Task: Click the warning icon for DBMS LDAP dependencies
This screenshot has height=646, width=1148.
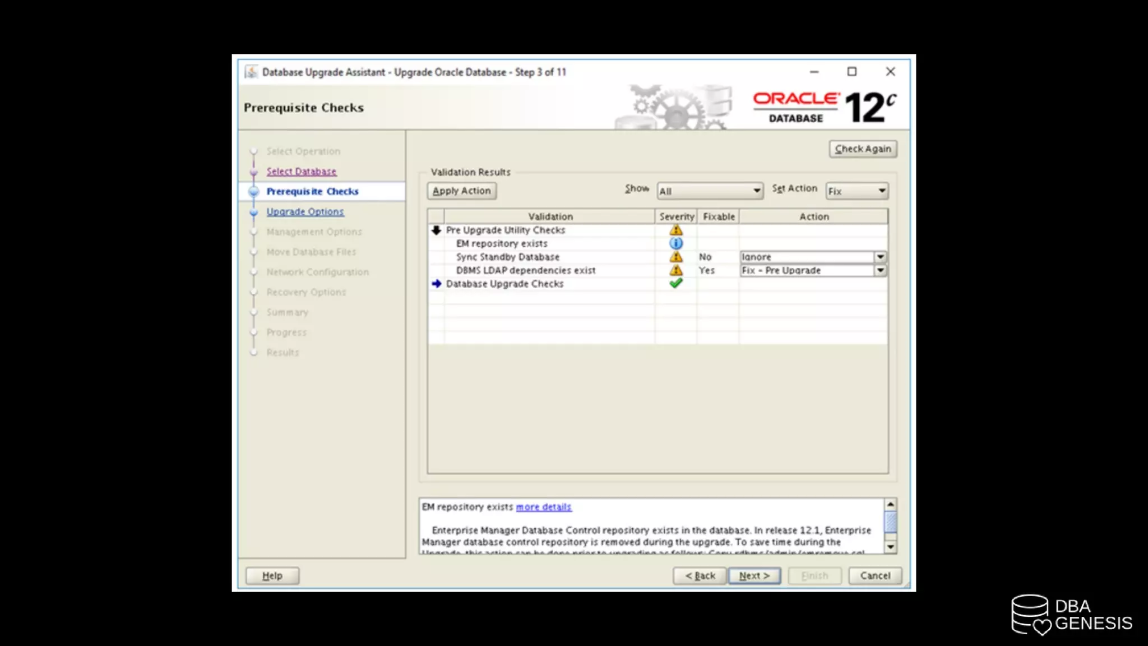Action: 676,270
